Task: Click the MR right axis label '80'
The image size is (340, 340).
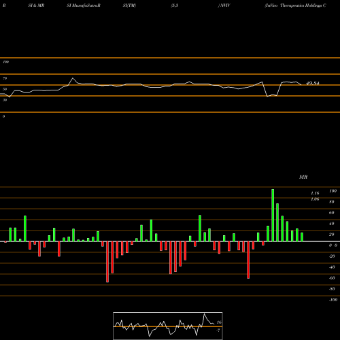Action: coord(332,202)
